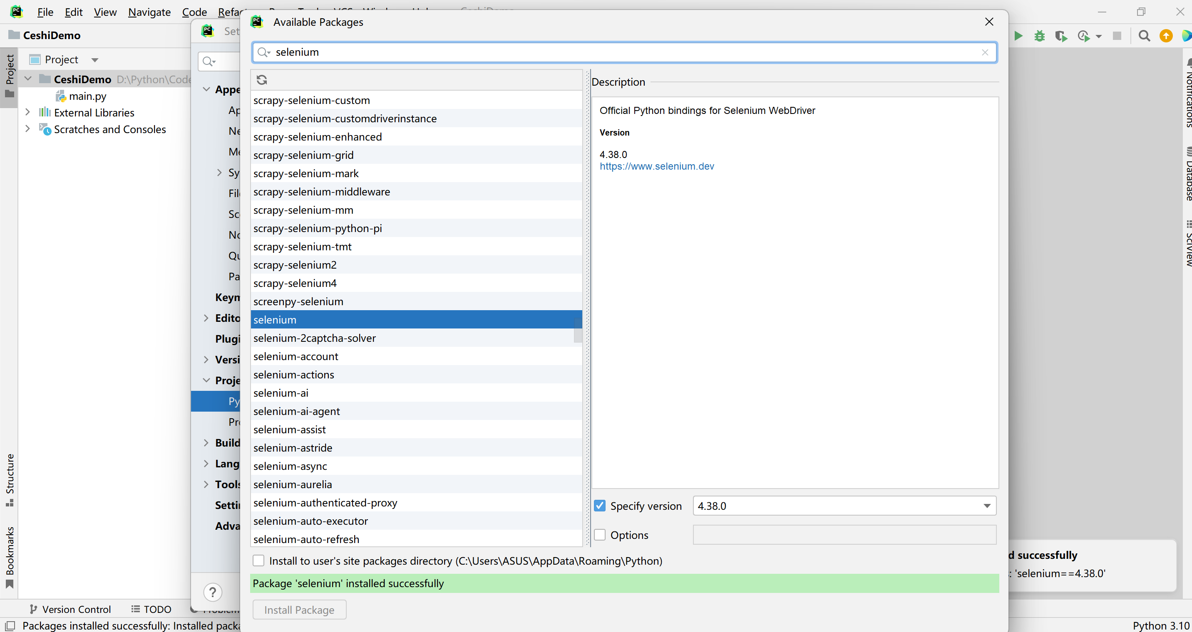The height and width of the screenshot is (632, 1192).
Task: Select scrapy-selenium-custom package
Action: pos(416,100)
